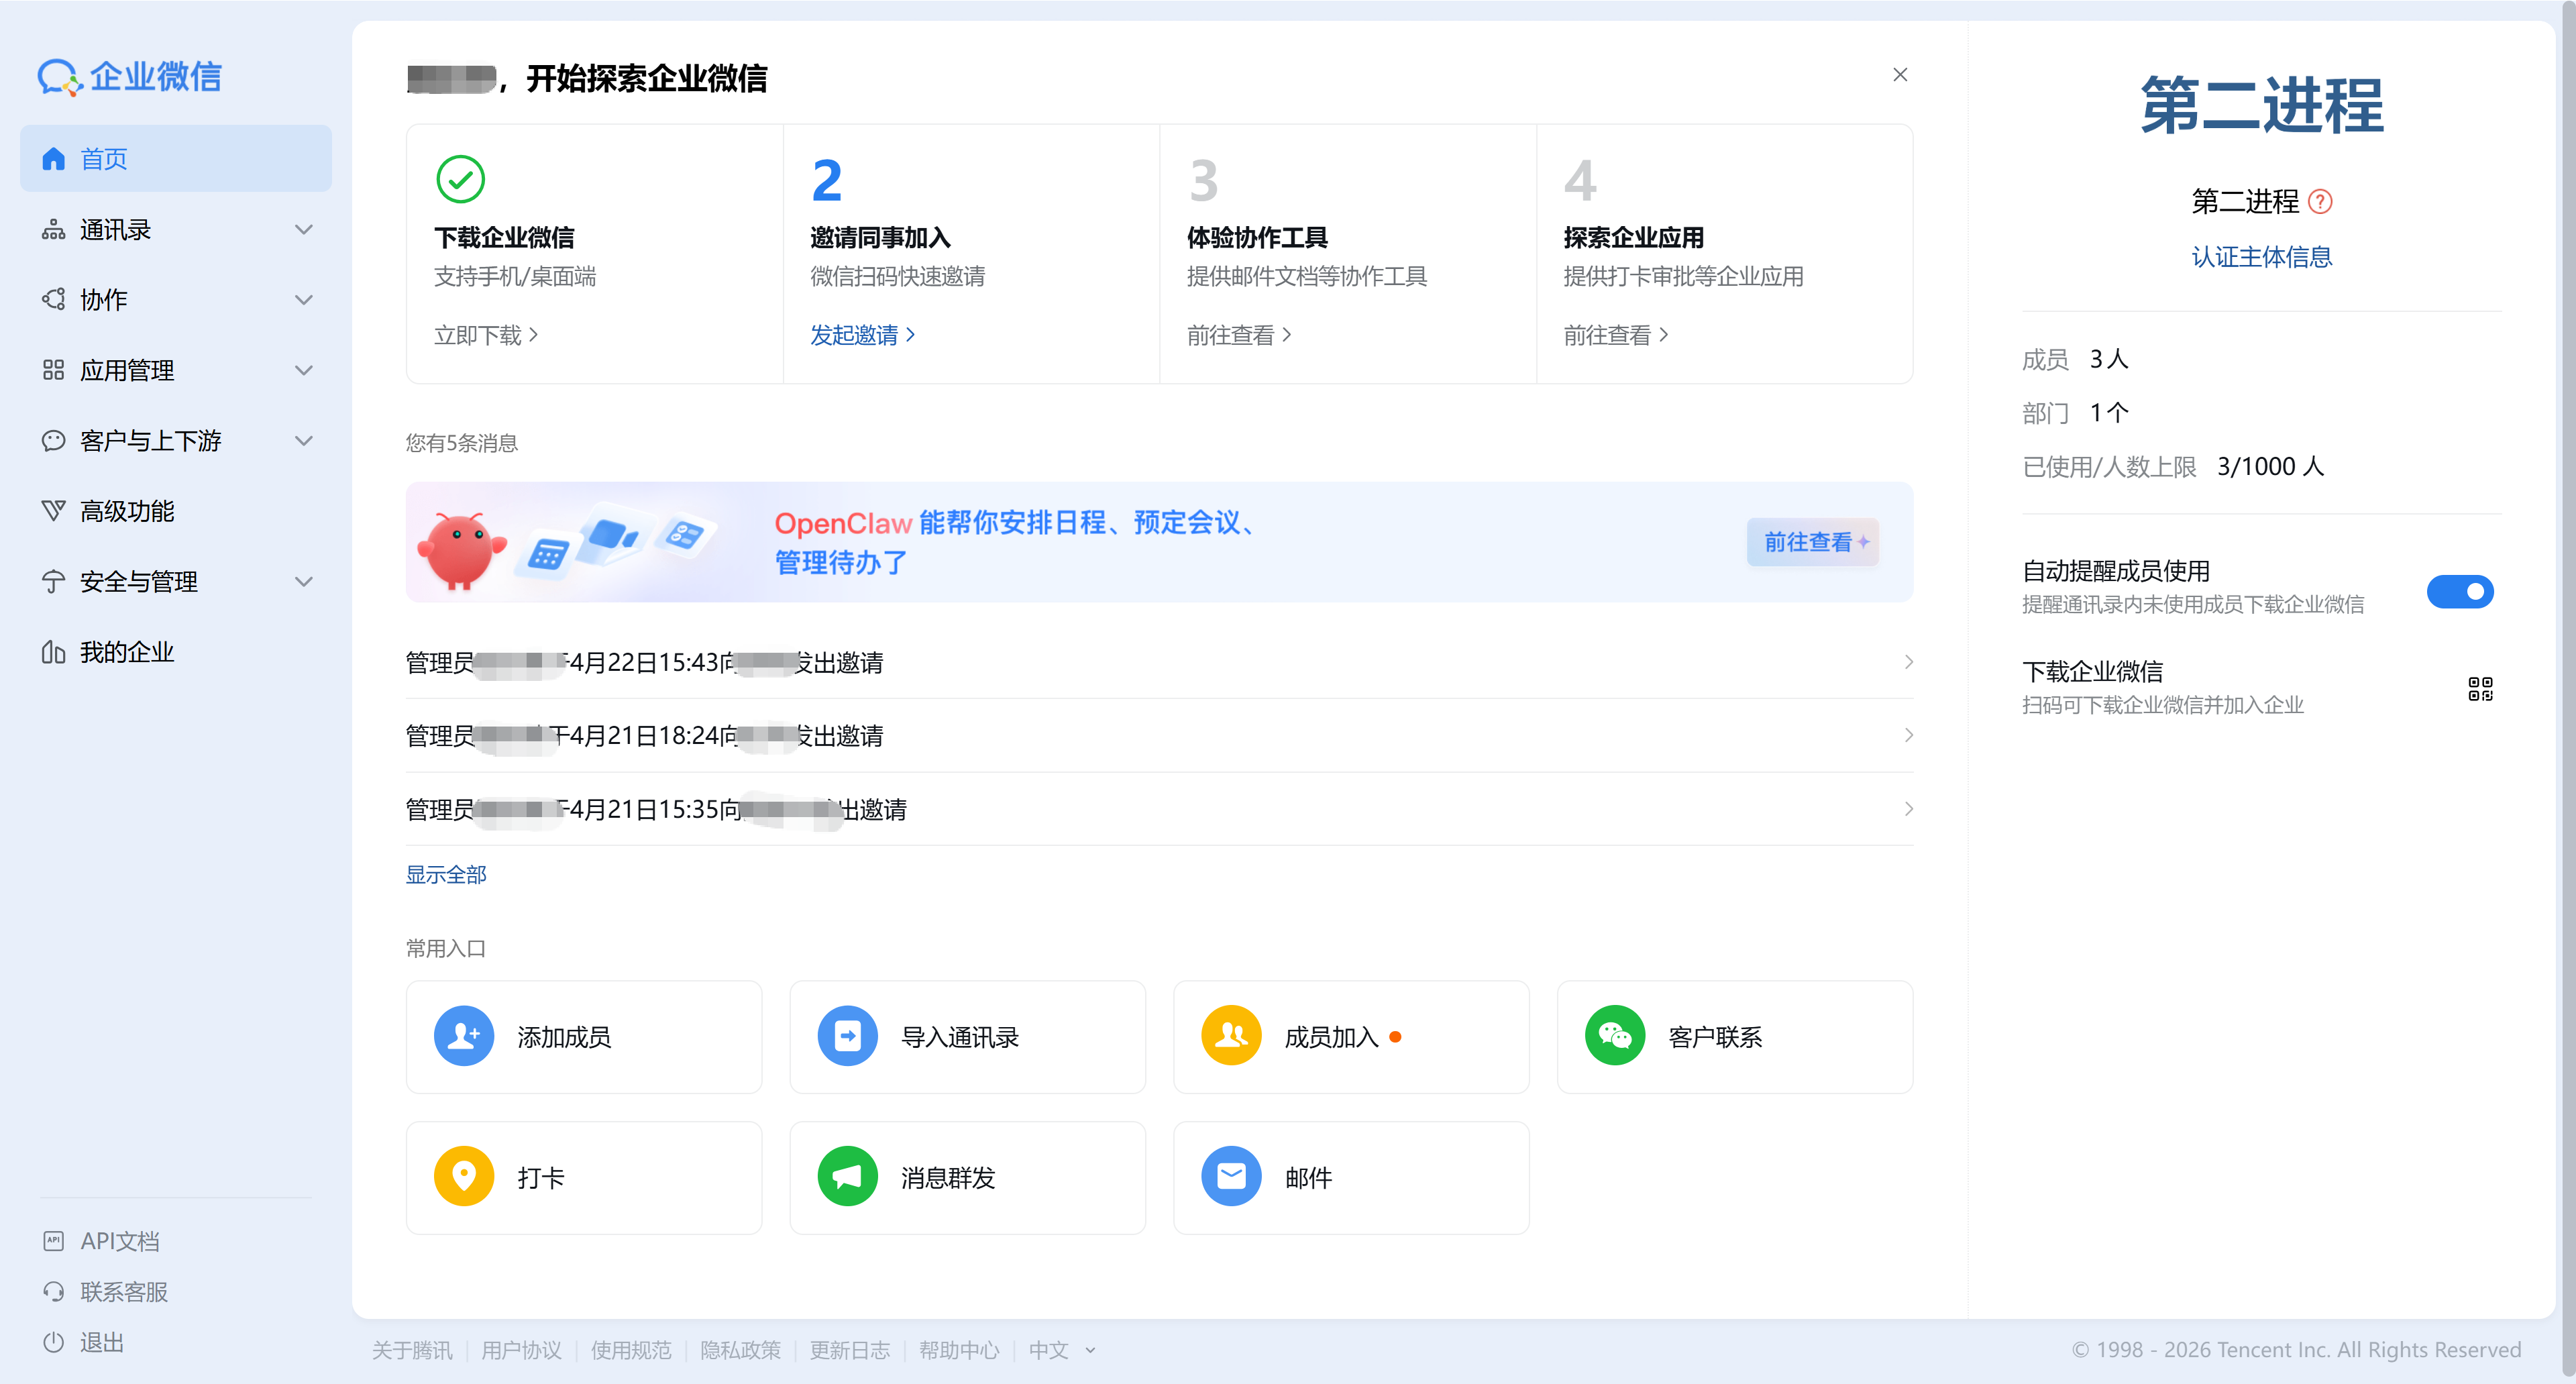This screenshot has width=2576, height=1384.
Task: Expand the 客户与上下游 chevron
Action: pyautogui.click(x=304, y=441)
